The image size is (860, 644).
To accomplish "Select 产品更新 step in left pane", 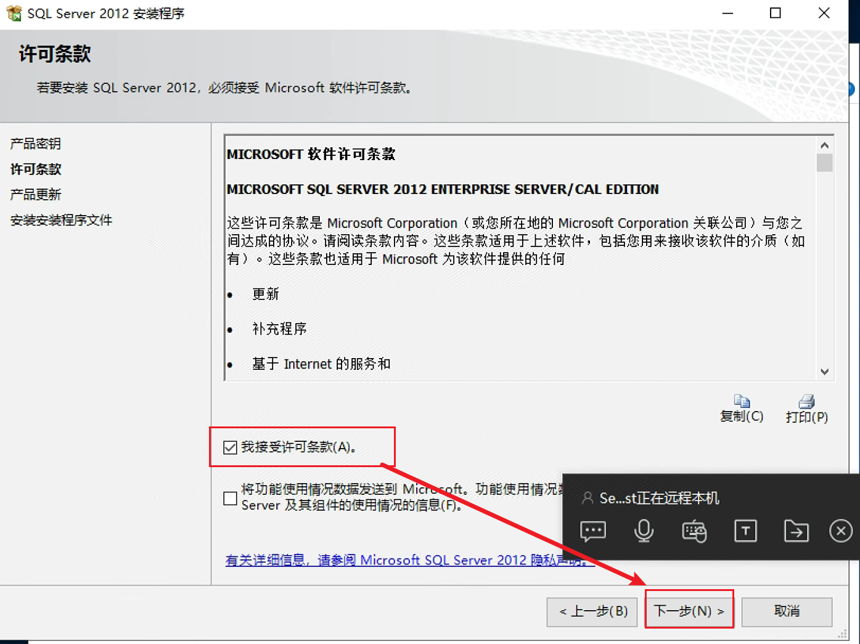I will pyautogui.click(x=36, y=195).
